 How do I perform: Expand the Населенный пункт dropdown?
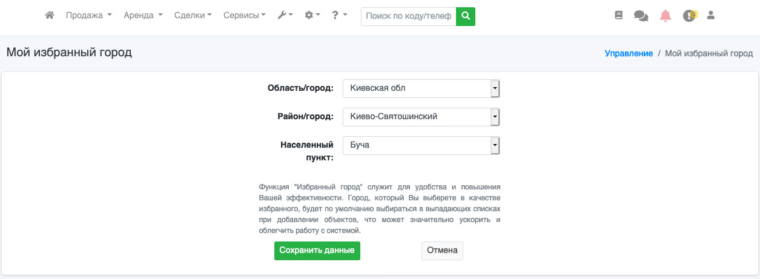421,145
